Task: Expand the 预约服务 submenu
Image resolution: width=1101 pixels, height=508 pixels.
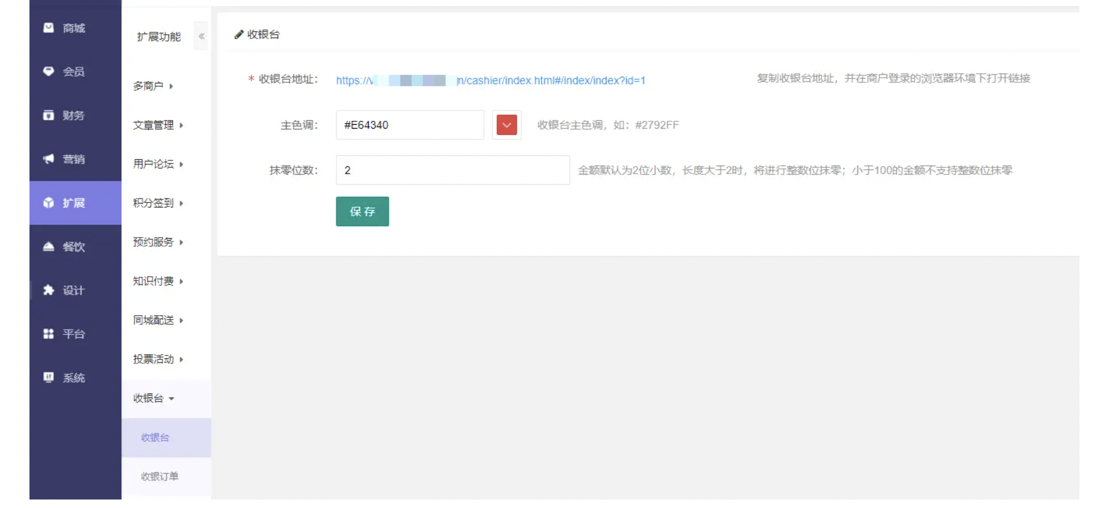Action: (158, 242)
